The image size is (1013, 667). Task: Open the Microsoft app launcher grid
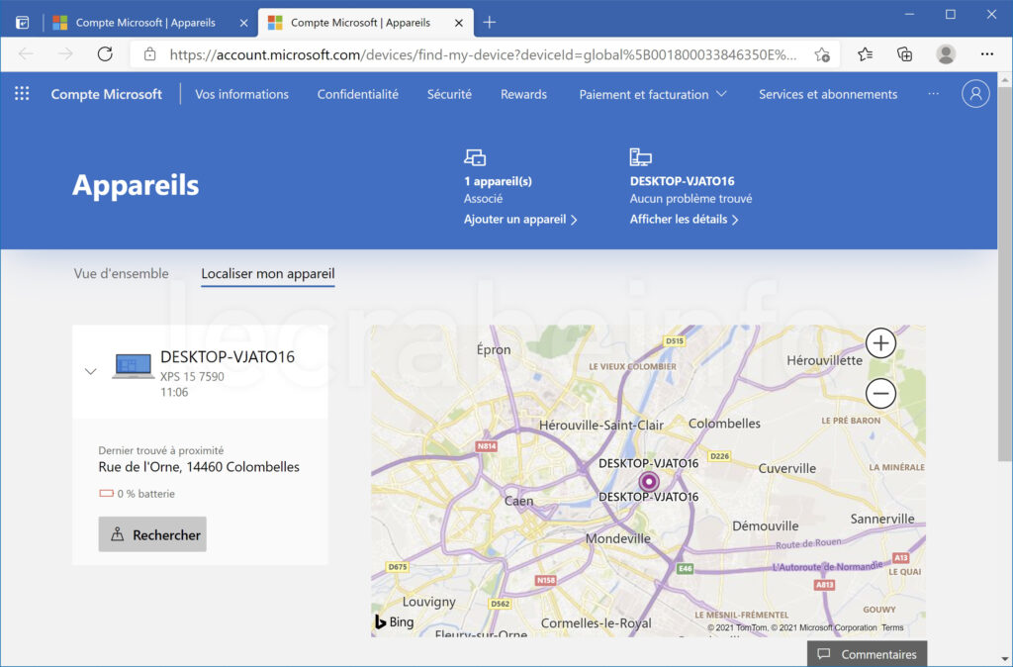22,94
